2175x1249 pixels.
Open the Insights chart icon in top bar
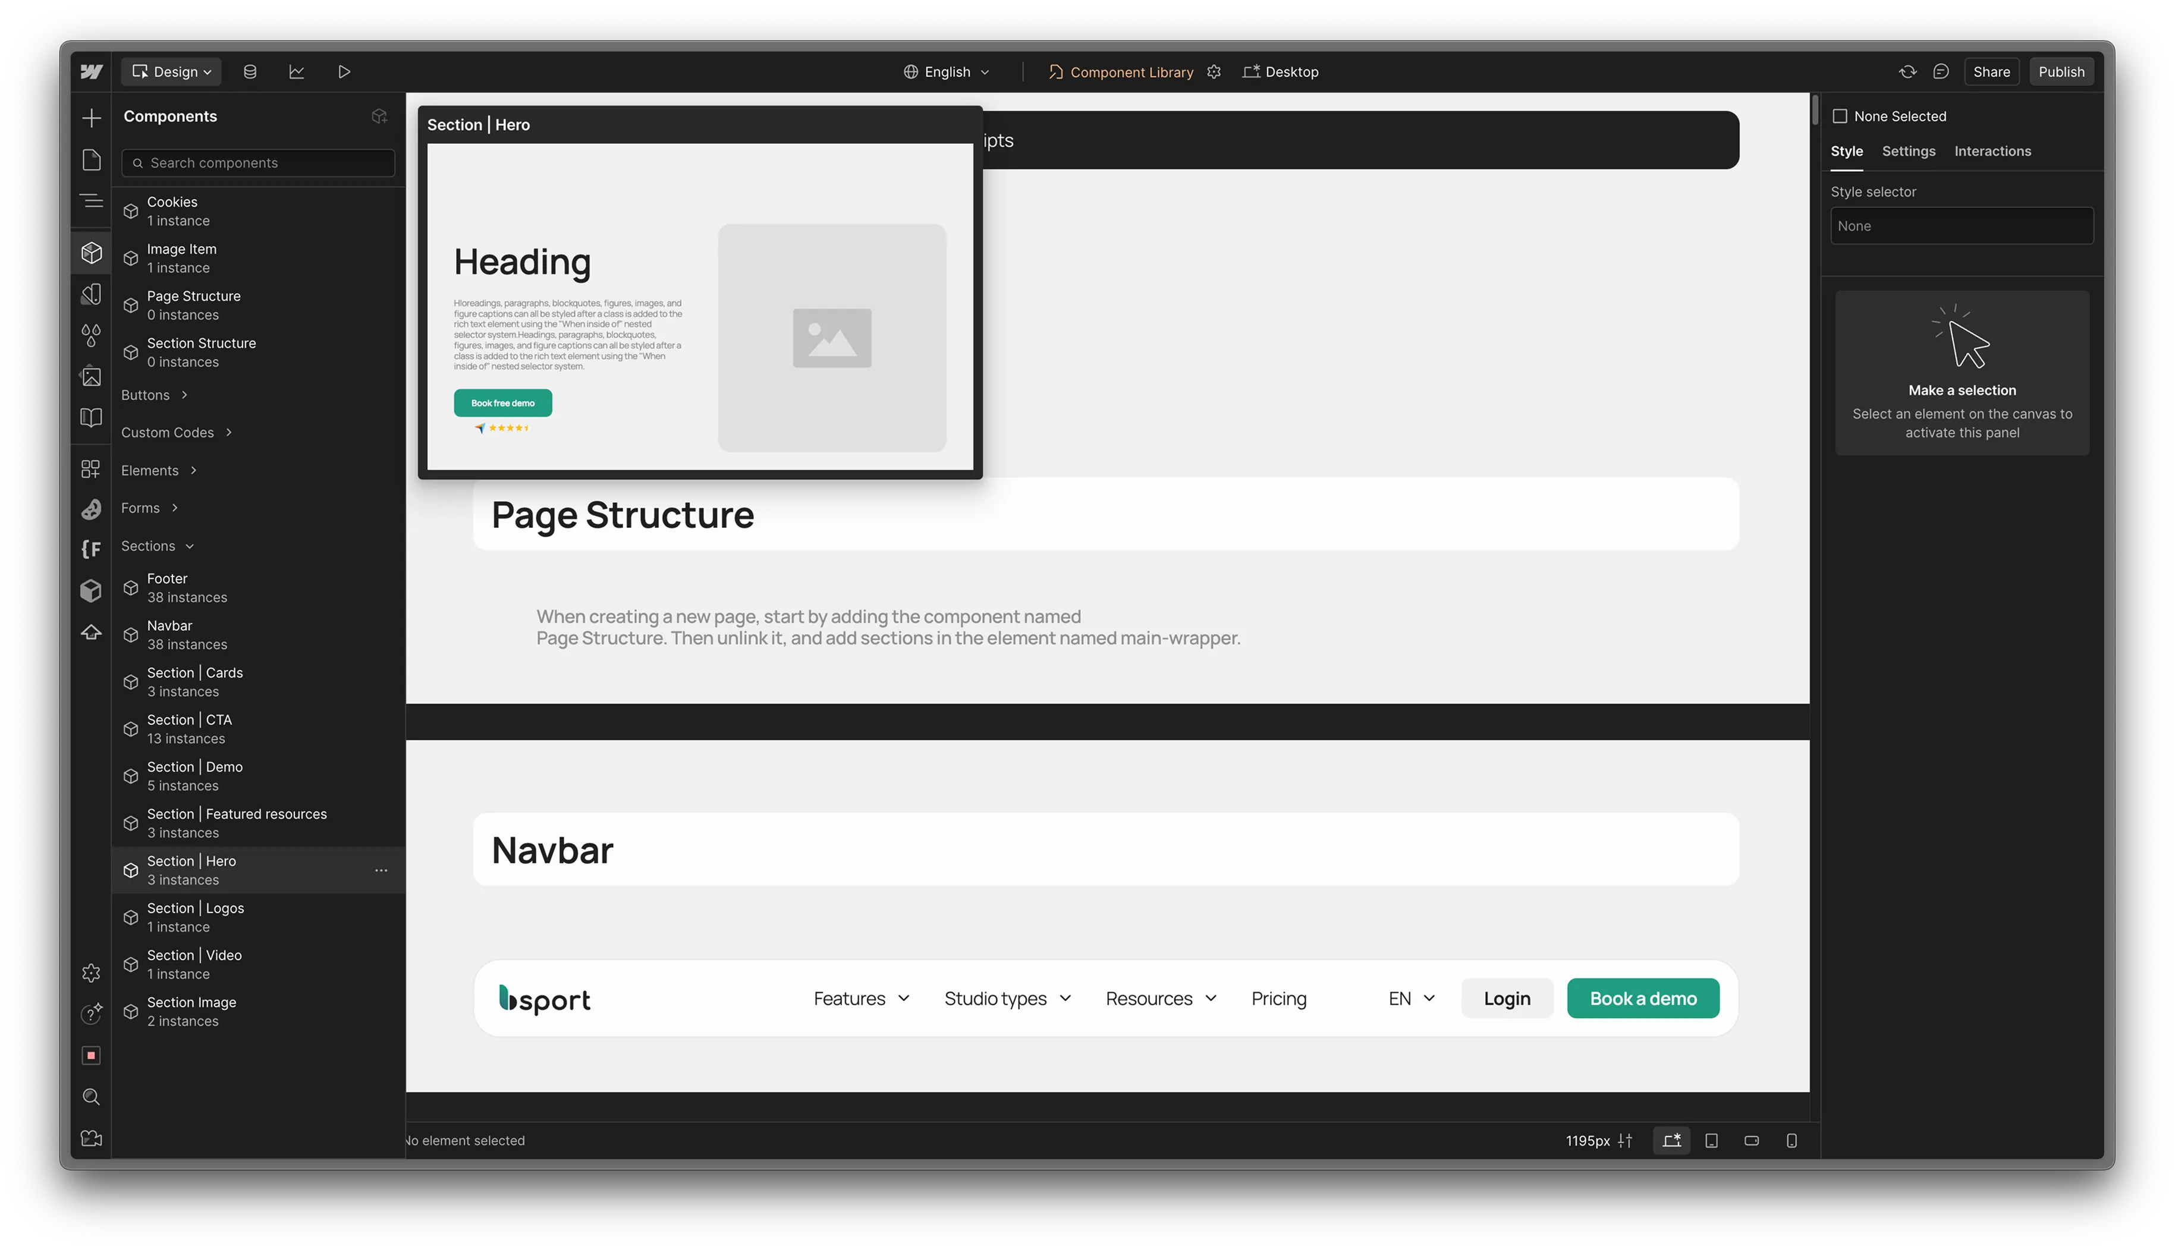tap(297, 72)
